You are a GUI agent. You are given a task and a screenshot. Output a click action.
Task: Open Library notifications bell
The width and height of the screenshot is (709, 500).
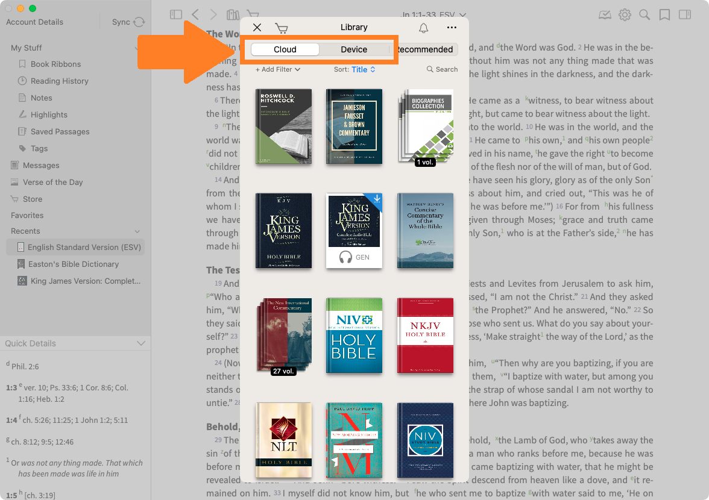click(x=423, y=28)
